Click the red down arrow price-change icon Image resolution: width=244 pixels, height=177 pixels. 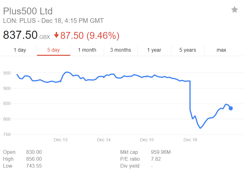pyautogui.click(x=56, y=35)
